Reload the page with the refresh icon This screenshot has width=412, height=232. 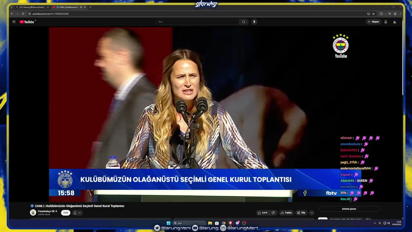tap(23, 14)
